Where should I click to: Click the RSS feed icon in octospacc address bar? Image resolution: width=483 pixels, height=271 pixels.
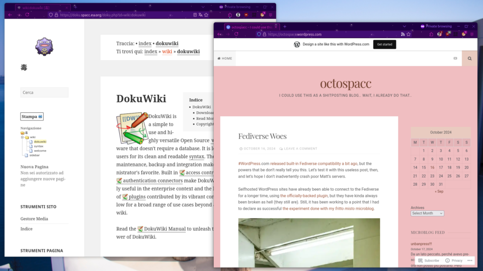point(403,35)
